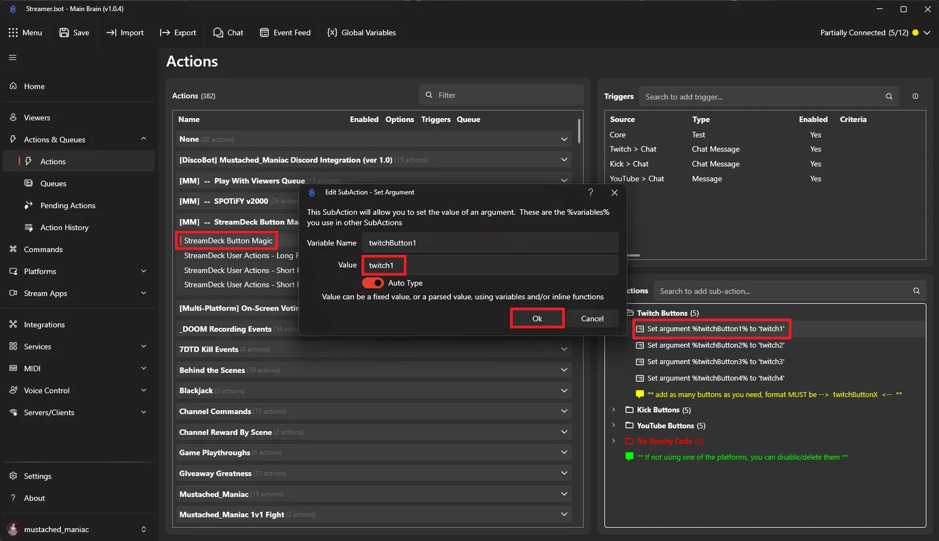Select the Kick > Chat trigger row

[765, 164]
